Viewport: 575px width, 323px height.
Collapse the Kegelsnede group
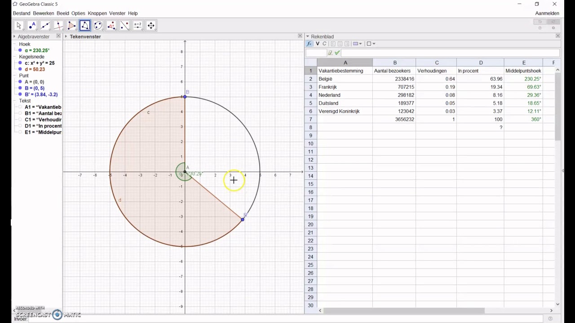pyautogui.click(x=15, y=57)
